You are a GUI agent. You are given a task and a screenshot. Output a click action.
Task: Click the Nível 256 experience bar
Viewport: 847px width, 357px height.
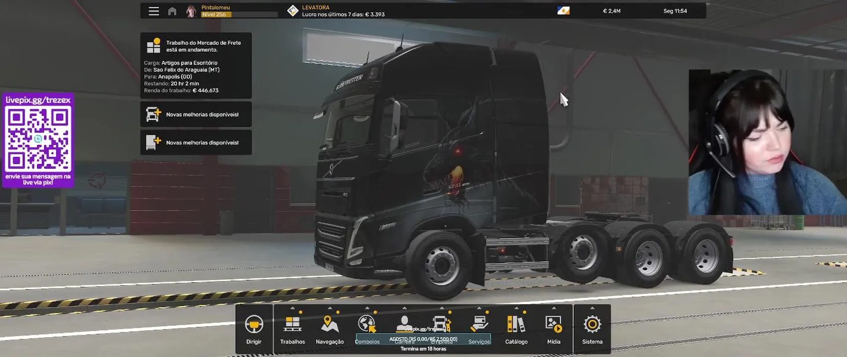[x=239, y=14]
